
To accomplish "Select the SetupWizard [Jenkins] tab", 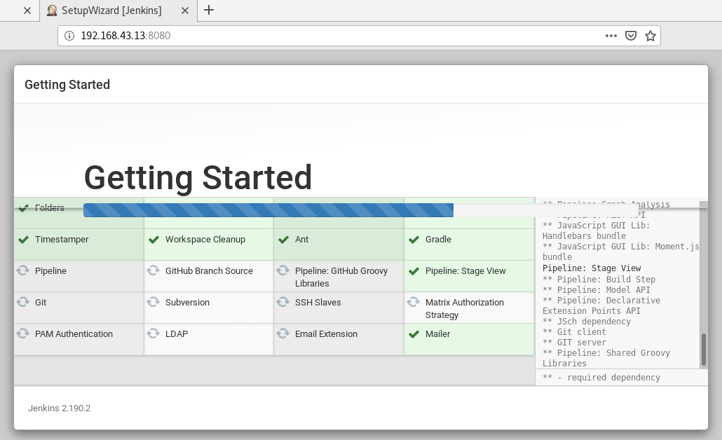I will [x=118, y=11].
